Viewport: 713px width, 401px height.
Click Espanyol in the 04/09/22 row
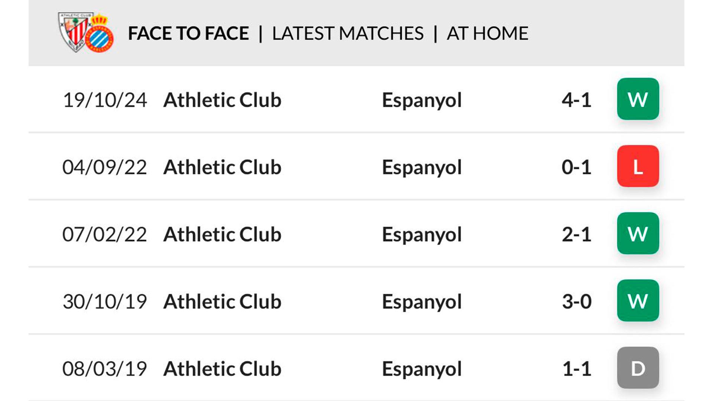[422, 167]
